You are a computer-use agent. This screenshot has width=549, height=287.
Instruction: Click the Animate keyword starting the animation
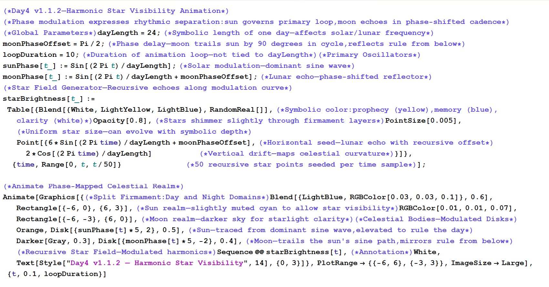(18, 197)
